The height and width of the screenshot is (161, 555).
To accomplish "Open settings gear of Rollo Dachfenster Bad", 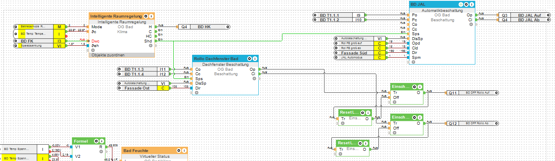I will [x=249, y=59].
